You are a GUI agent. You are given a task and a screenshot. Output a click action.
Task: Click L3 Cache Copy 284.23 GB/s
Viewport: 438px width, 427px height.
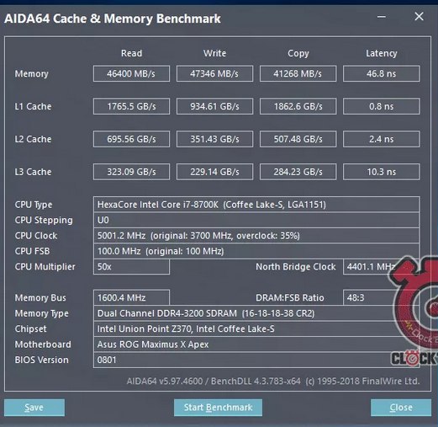click(x=298, y=172)
